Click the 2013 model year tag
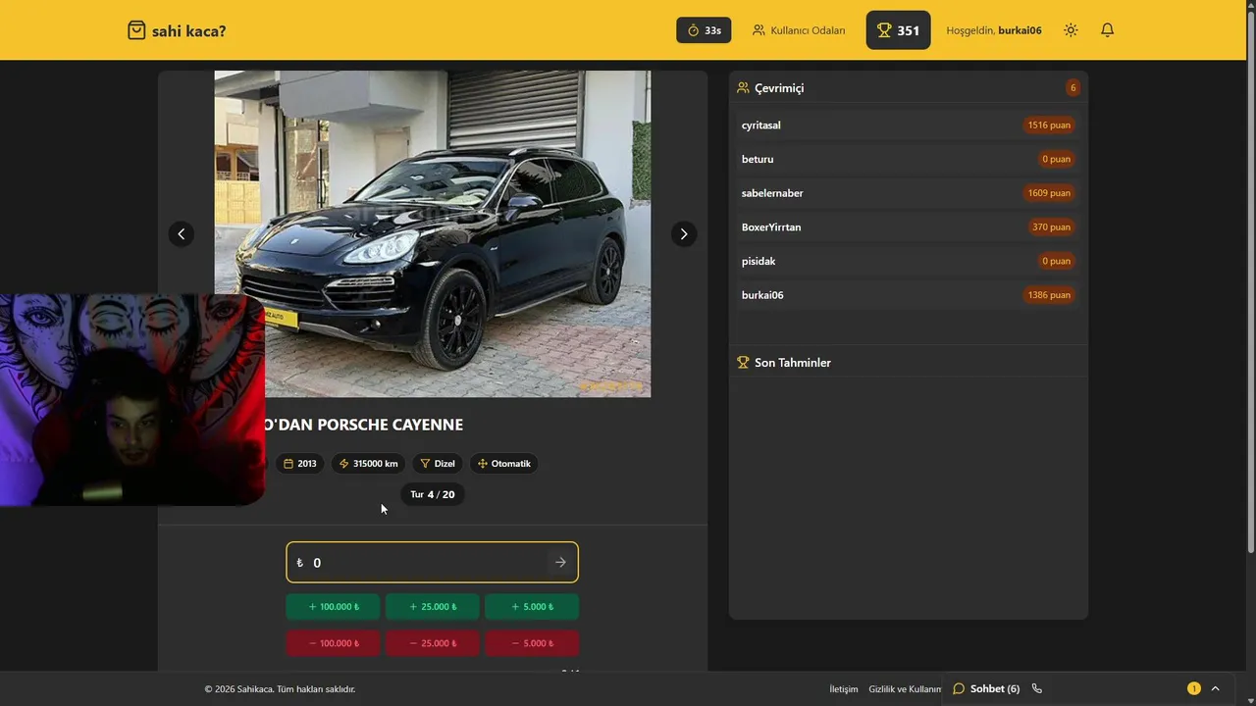1256x706 pixels. tap(300, 464)
